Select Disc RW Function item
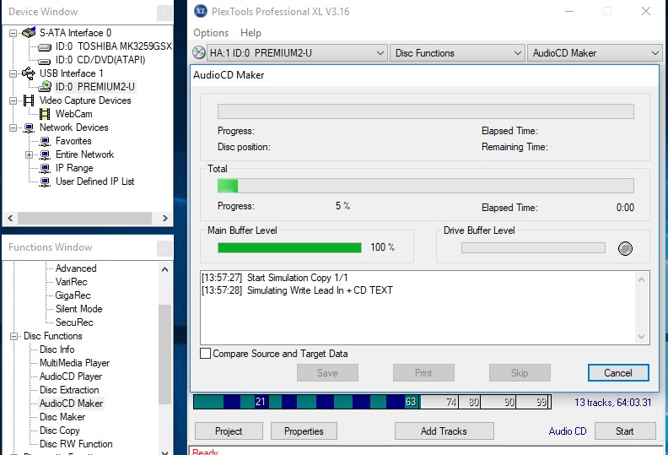 click(x=76, y=444)
